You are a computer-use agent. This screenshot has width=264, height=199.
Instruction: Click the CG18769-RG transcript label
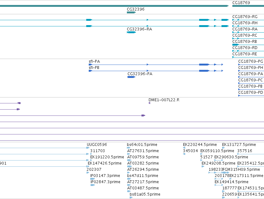point(245,17)
